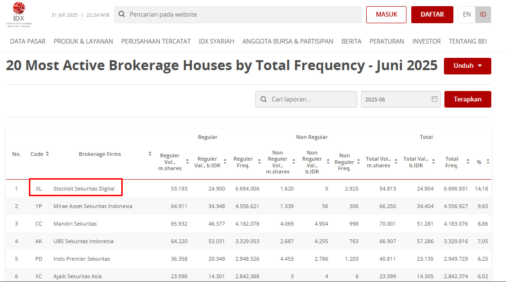The image size is (506, 282).
Task: Click the DAFTAR register button
Action: coord(432,15)
